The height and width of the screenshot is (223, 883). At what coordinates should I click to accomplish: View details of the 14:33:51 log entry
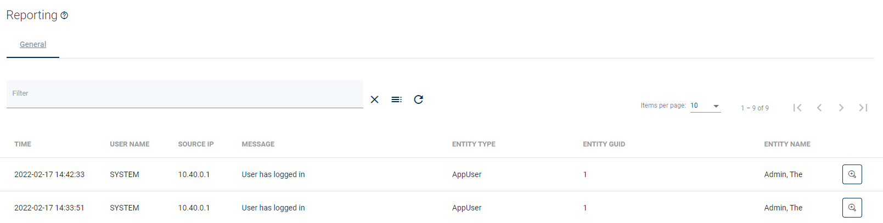852,208
